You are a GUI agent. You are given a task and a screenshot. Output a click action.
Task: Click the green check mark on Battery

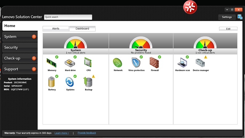click(57, 76)
